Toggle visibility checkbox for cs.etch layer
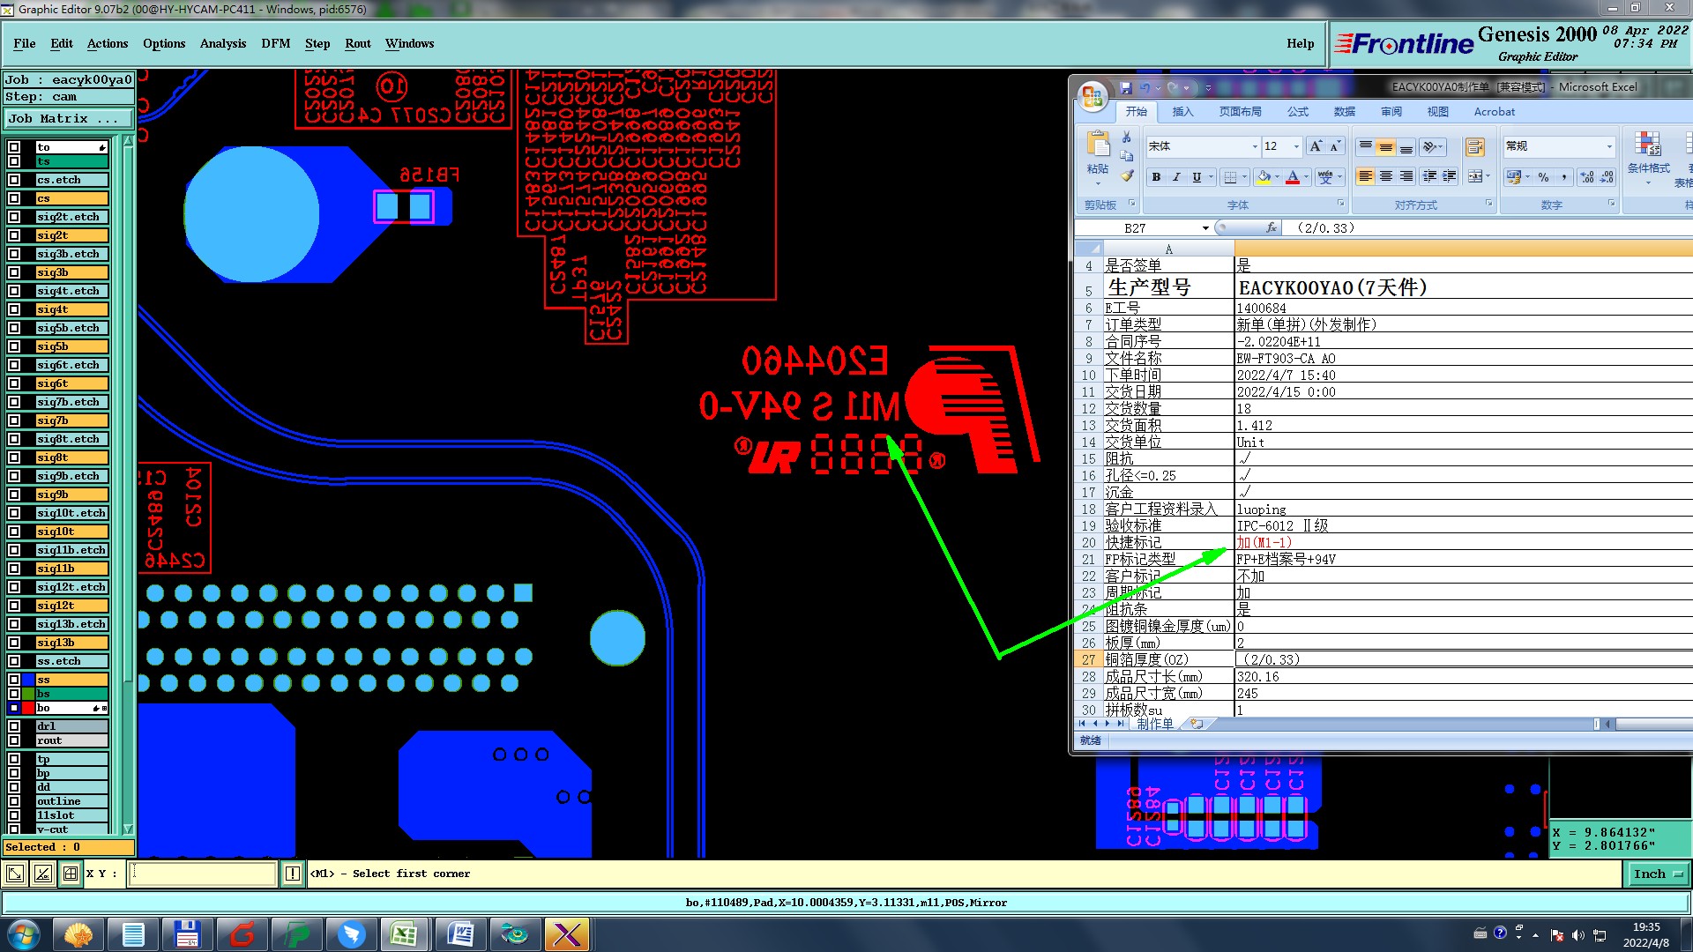The image size is (1693, 952). [x=14, y=180]
